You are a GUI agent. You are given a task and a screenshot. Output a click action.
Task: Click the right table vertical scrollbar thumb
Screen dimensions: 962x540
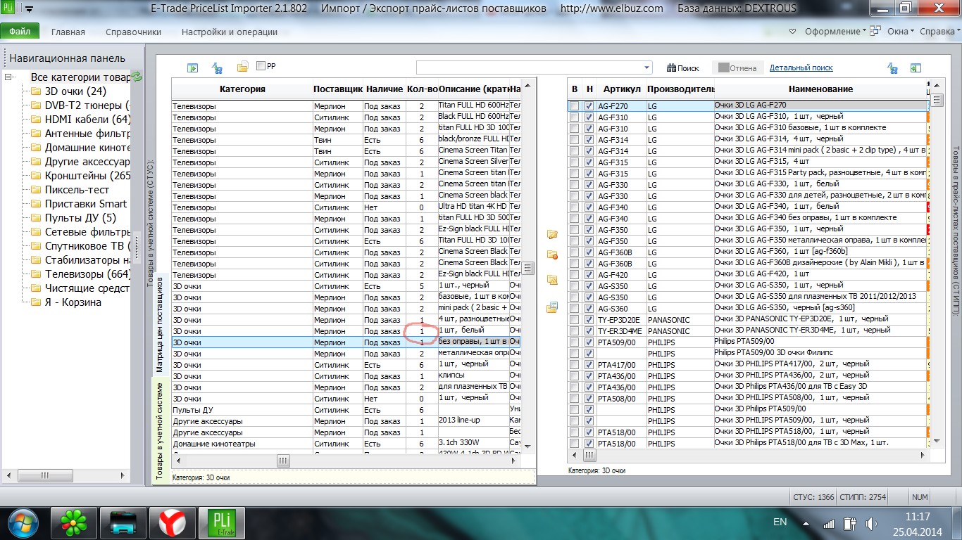click(937, 100)
